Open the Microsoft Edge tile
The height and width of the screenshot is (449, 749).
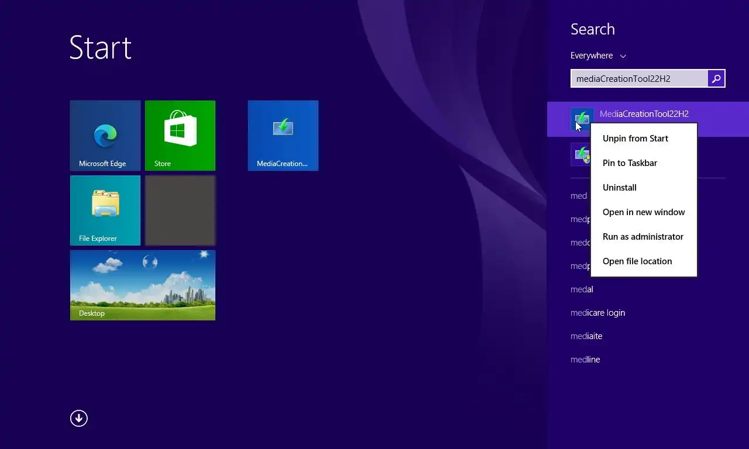click(x=105, y=136)
